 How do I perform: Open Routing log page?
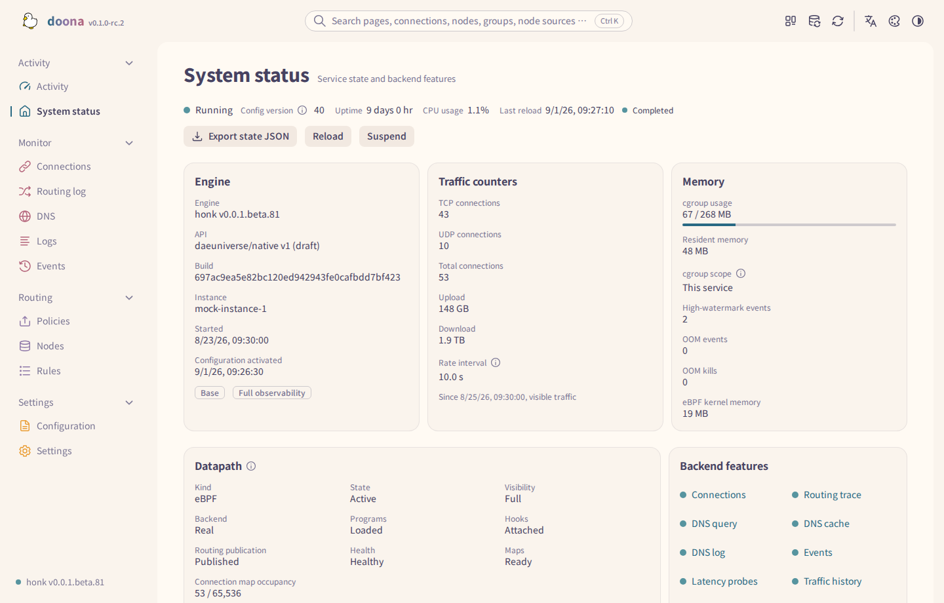[x=76, y=191]
